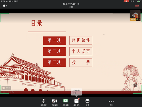Open the emoji reactions (表情)
Viewport: 142px width, 107px height.
(x=87, y=102)
